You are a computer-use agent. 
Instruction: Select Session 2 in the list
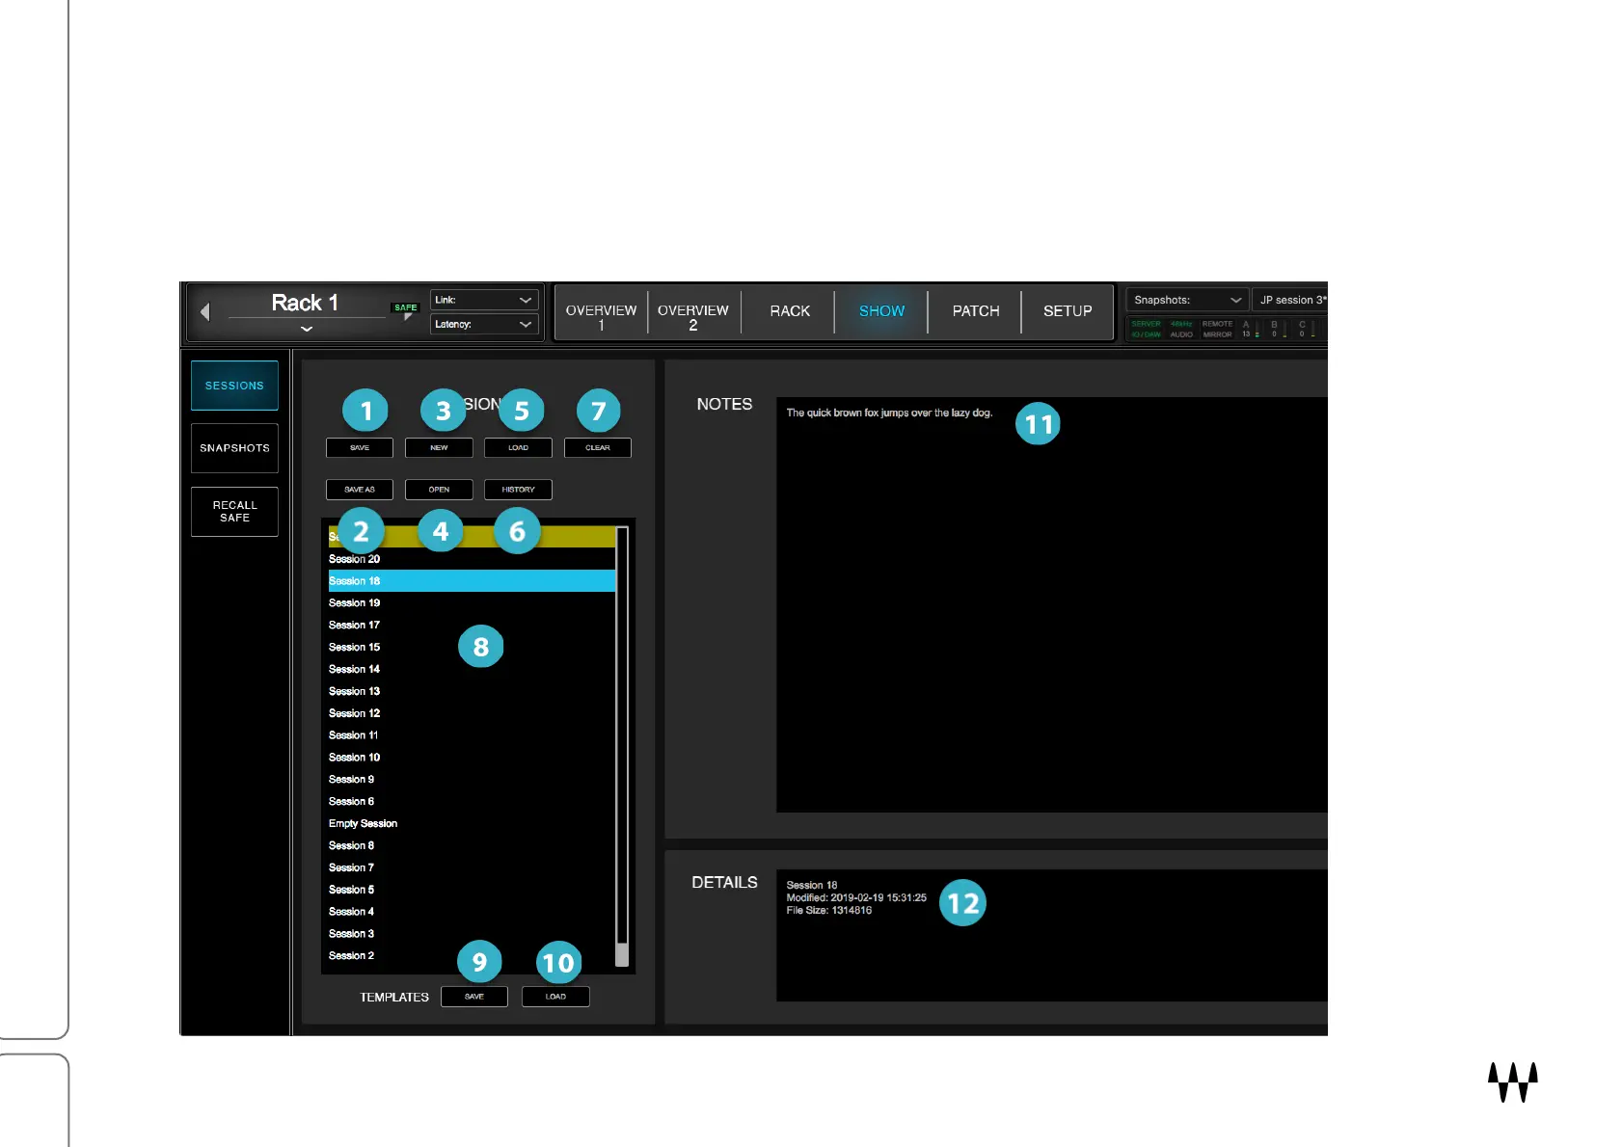[x=472, y=956]
